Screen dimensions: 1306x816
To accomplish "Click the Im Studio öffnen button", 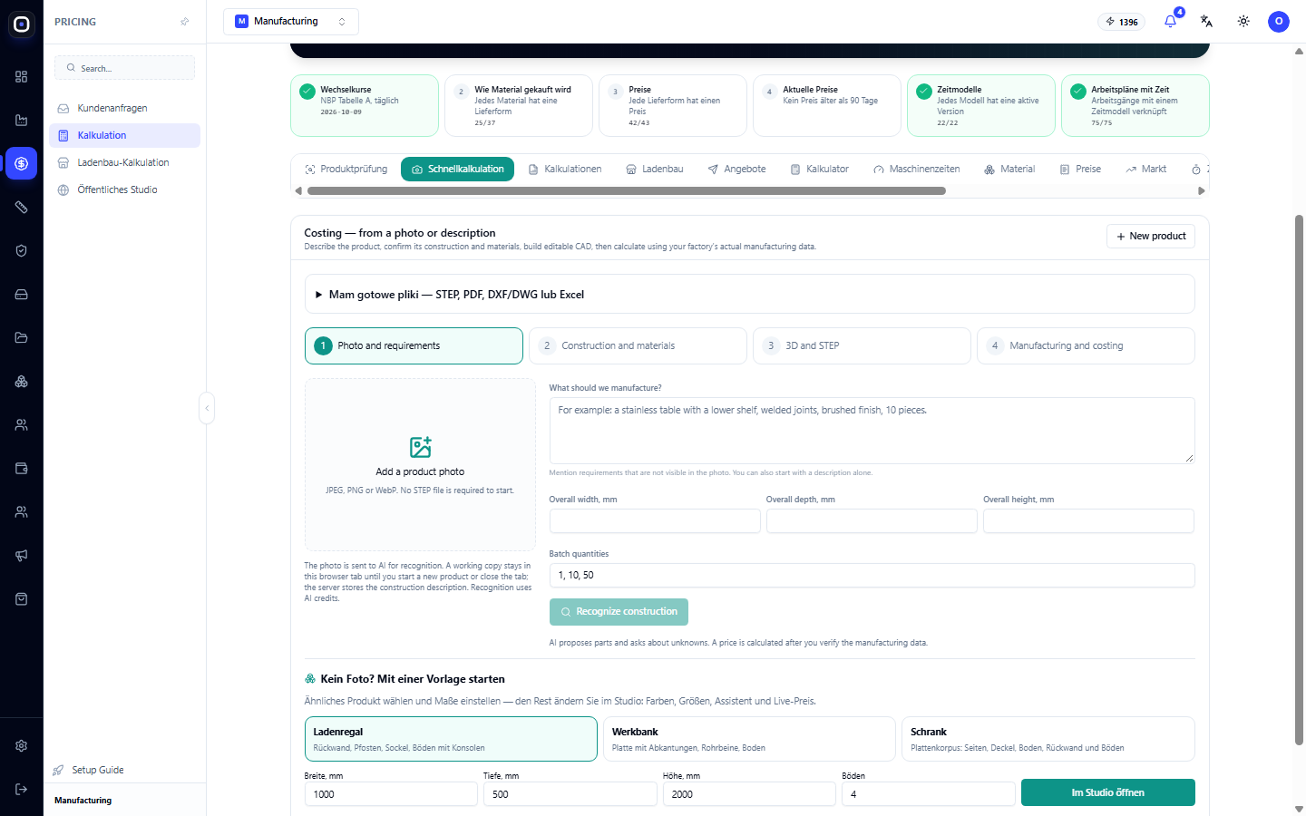I will pyautogui.click(x=1108, y=792).
